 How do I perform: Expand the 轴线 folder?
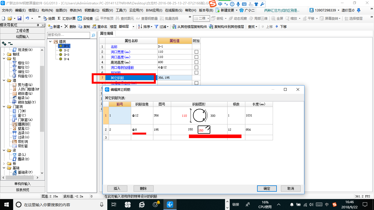click(x=4, y=54)
